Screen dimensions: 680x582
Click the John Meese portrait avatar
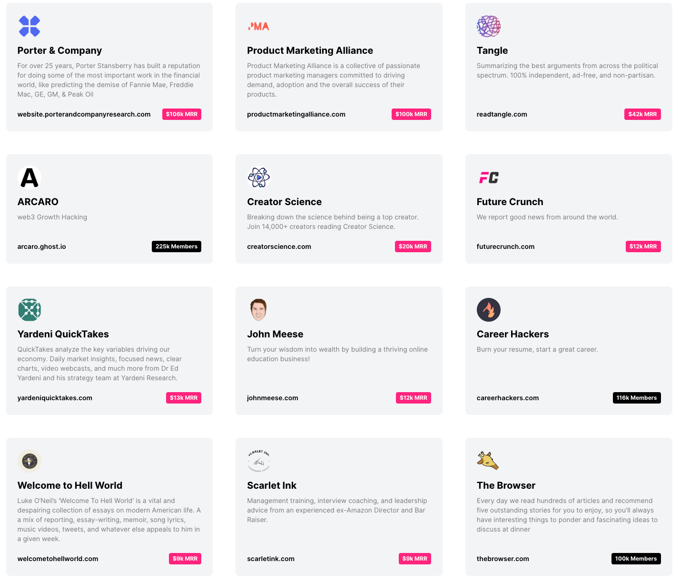[259, 310]
